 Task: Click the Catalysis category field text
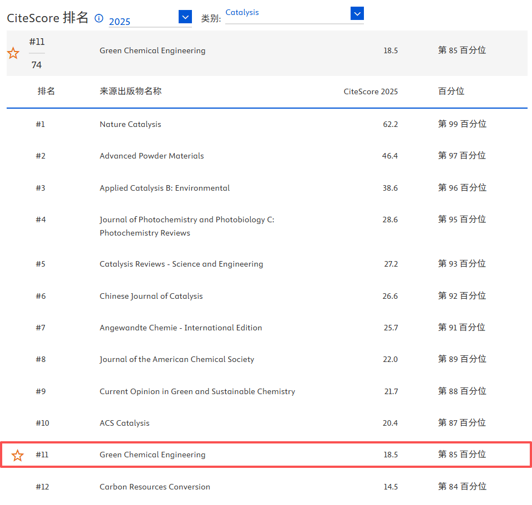tap(242, 13)
